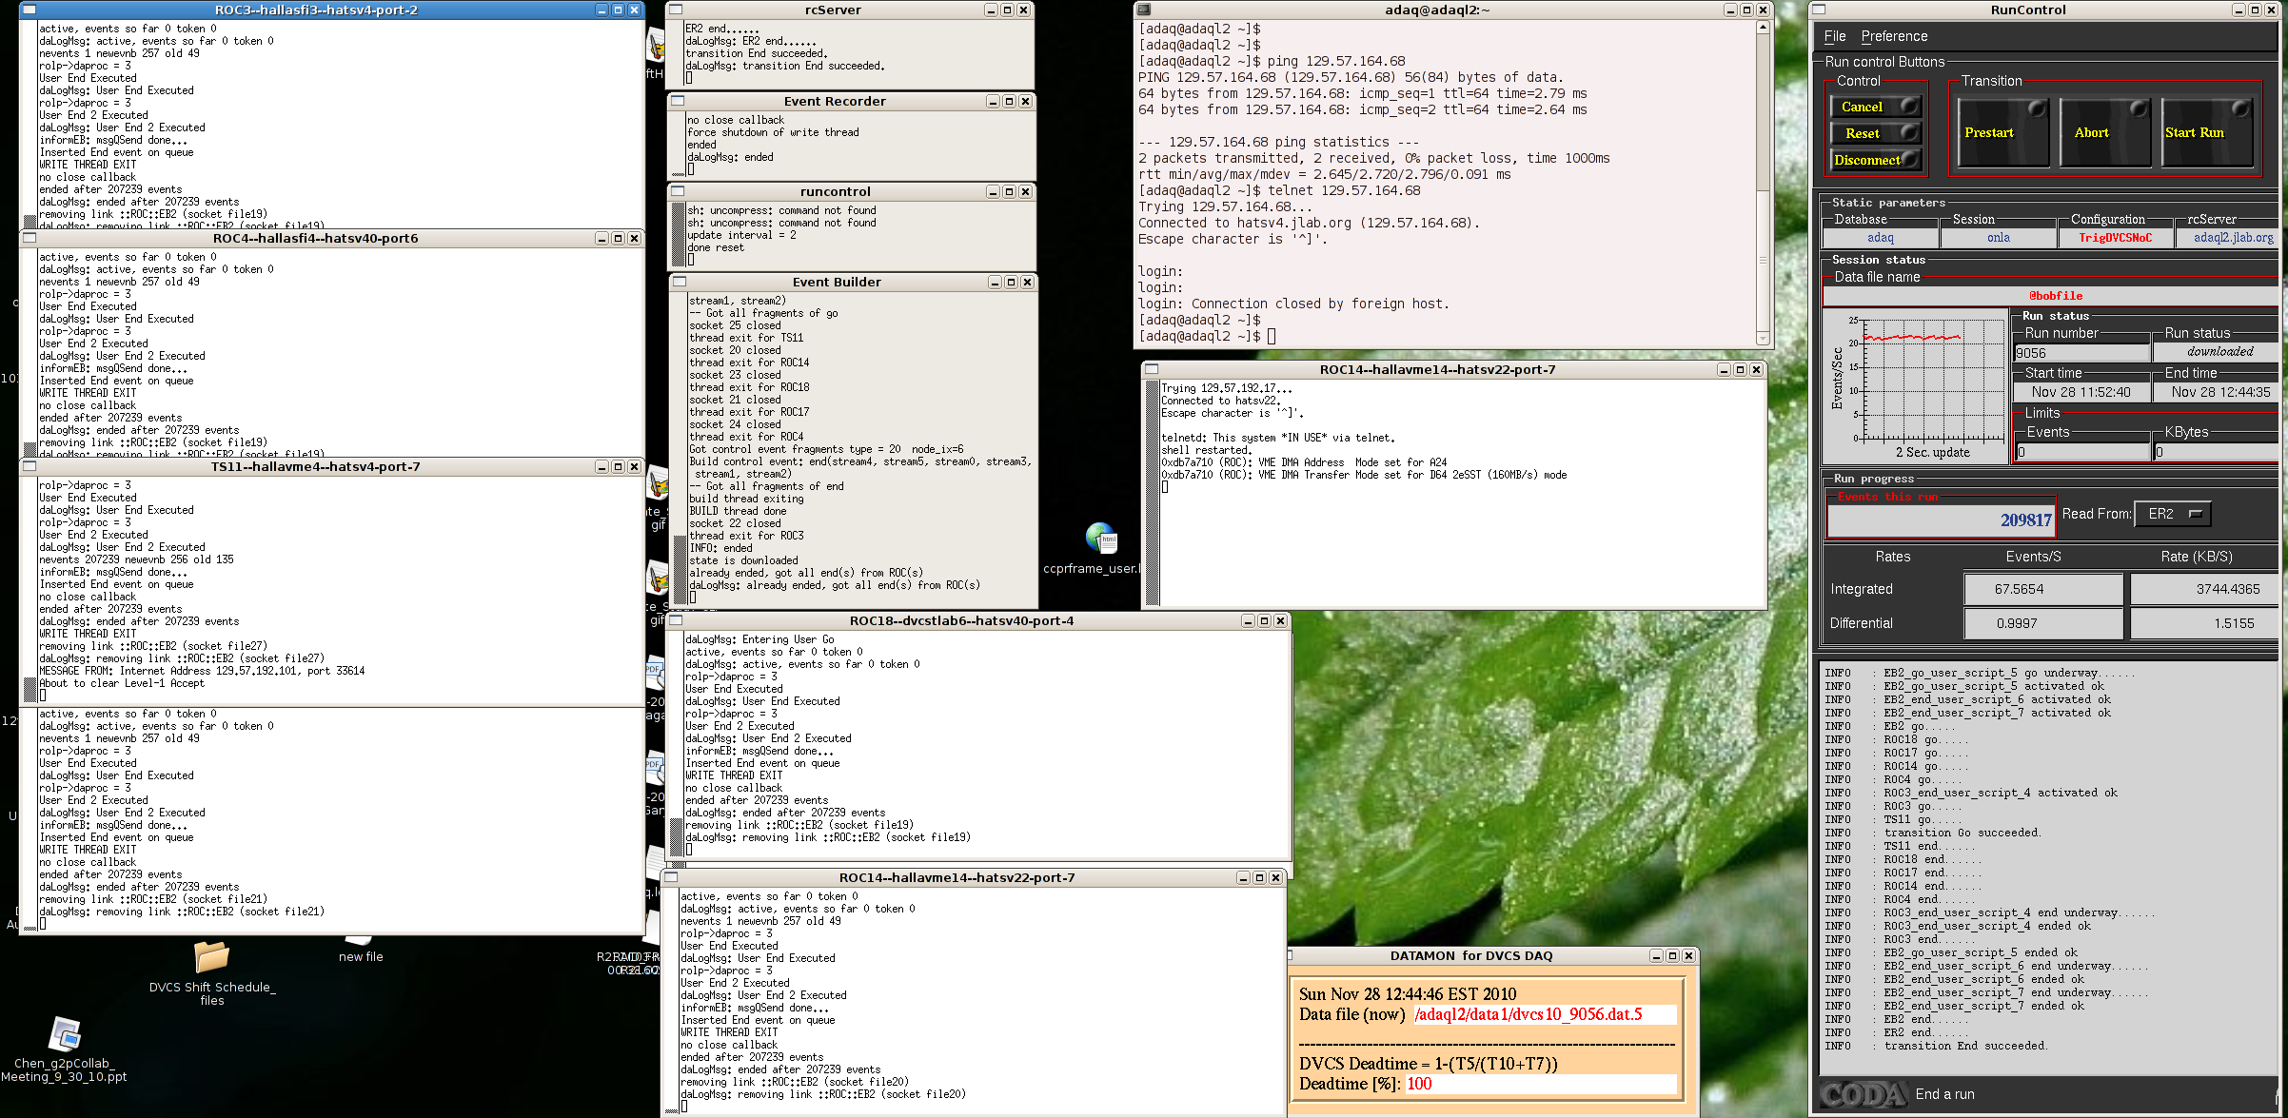Open window menu of ROC3 terminal title bar

[x=29, y=10]
